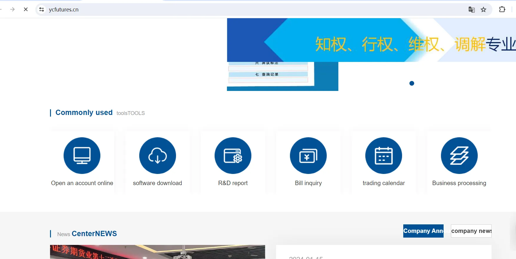Open the site information icon in address bar

42,9
